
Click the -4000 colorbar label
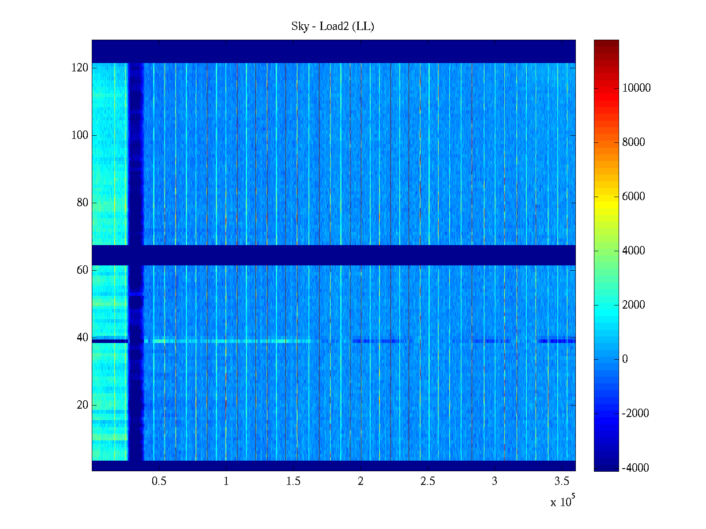635,468
